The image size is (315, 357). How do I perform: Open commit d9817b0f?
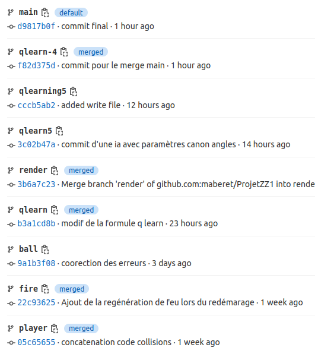click(x=36, y=26)
